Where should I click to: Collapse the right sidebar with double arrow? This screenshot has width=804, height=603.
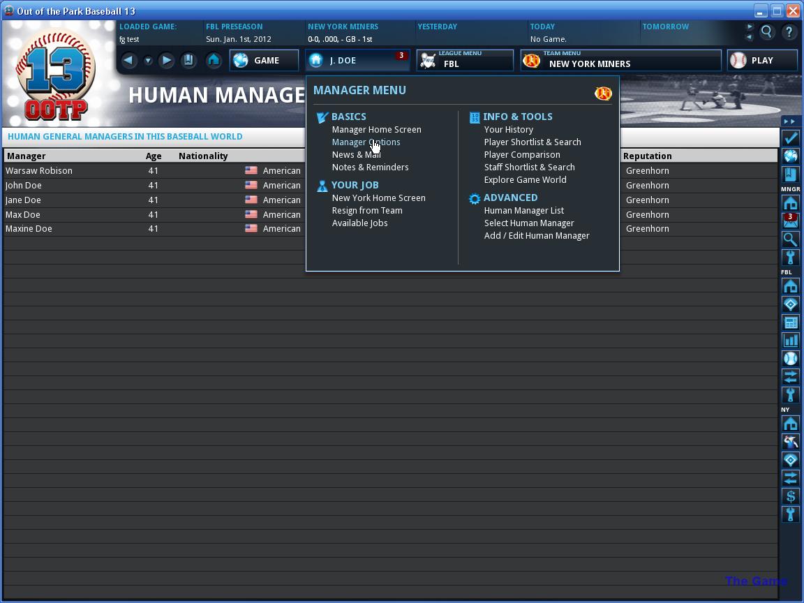(789, 121)
